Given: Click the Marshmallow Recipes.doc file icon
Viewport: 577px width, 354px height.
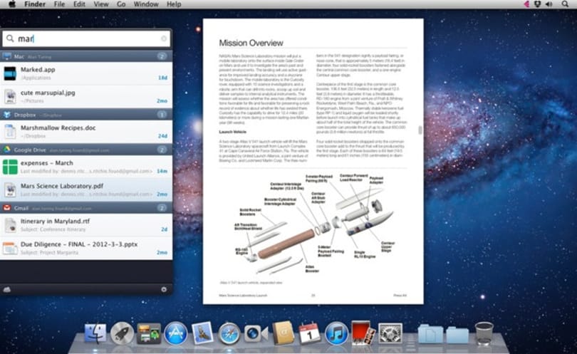Looking at the screenshot, I should [x=10, y=131].
